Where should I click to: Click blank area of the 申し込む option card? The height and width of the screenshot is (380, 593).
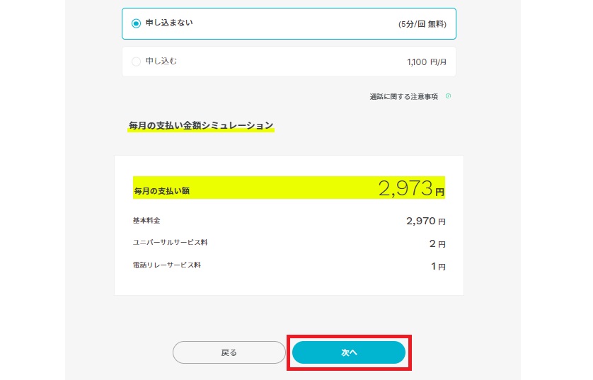292,62
